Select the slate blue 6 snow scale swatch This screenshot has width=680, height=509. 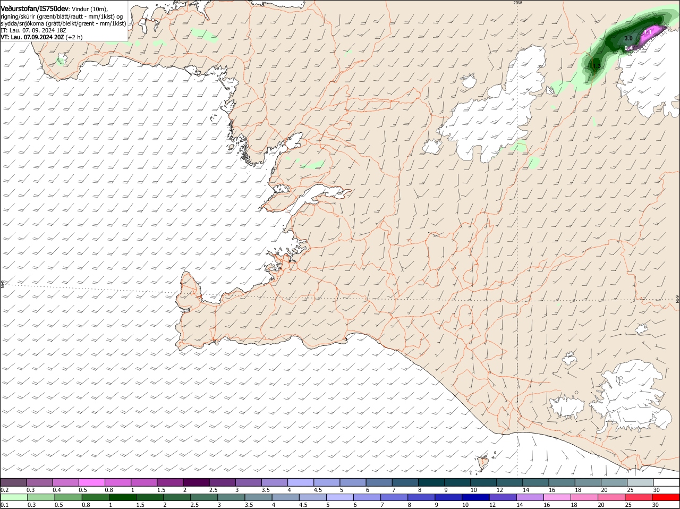coord(379,482)
